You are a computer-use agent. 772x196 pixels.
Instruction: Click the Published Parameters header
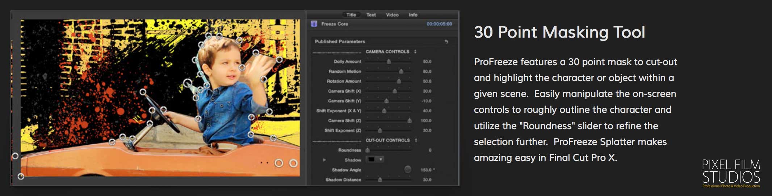340,42
